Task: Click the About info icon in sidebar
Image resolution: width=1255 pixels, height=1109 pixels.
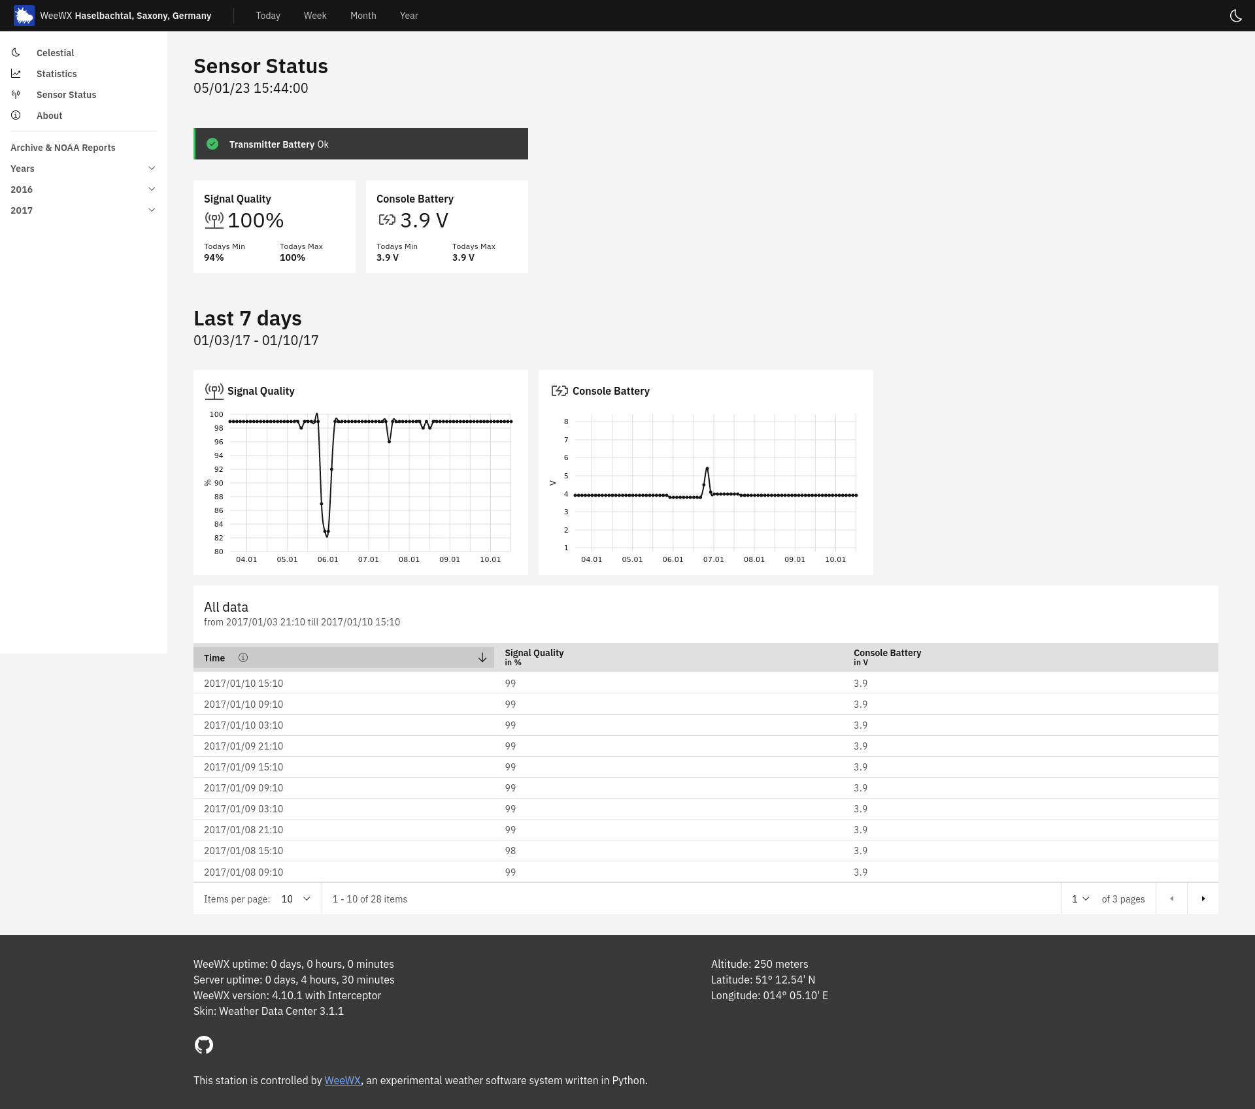Action: pyautogui.click(x=16, y=116)
